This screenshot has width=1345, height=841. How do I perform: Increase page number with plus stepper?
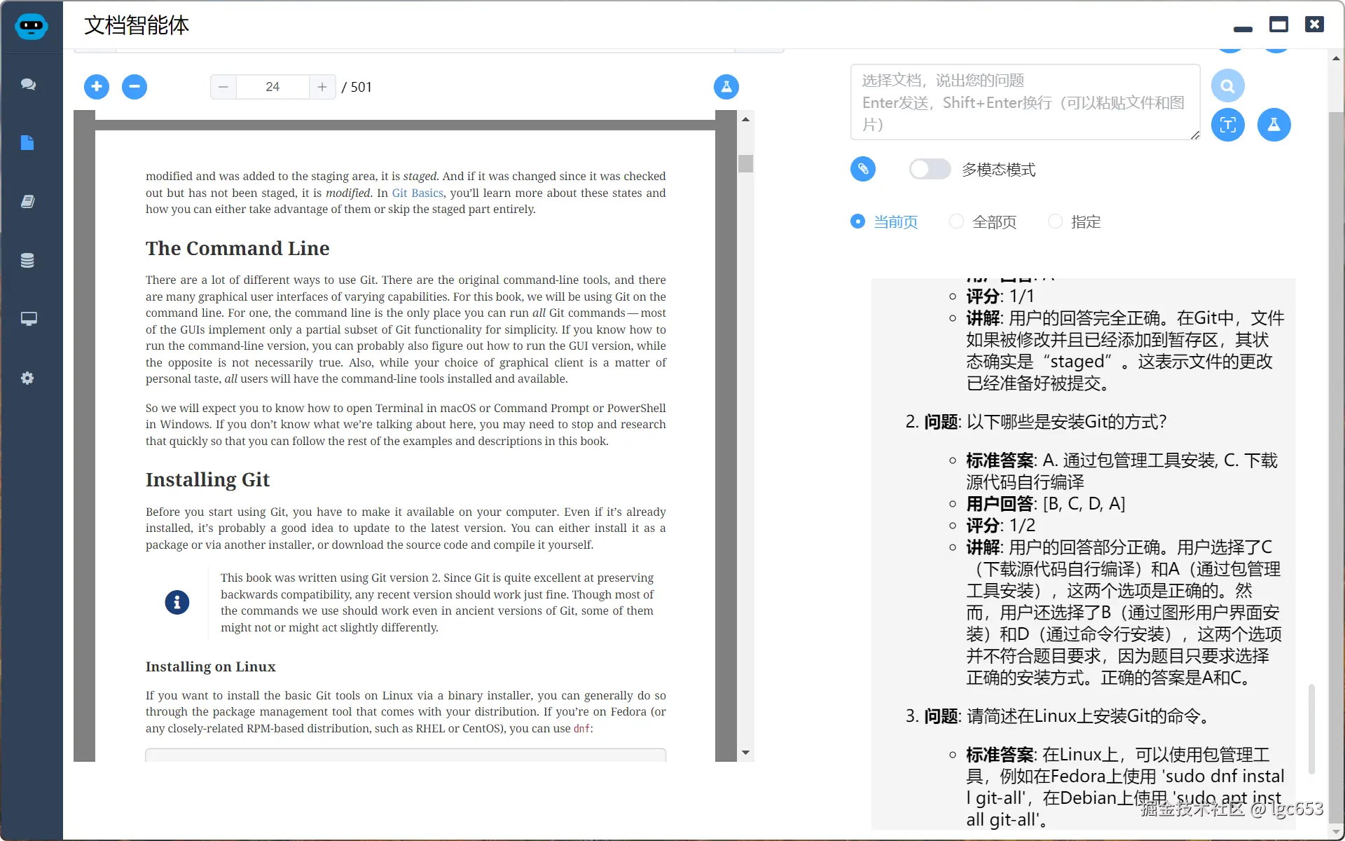[322, 87]
